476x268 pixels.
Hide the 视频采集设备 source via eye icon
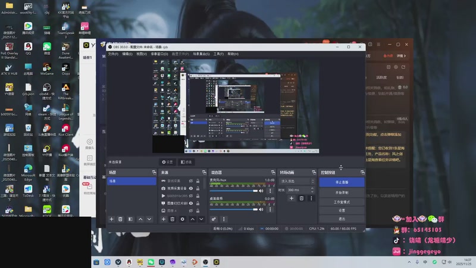coord(191,188)
